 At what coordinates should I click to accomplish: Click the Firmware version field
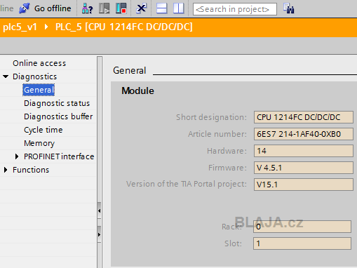pyautogui.click(x=304, y=168)
